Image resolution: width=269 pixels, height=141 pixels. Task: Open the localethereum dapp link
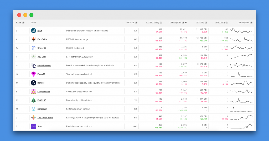pos(44,65)
